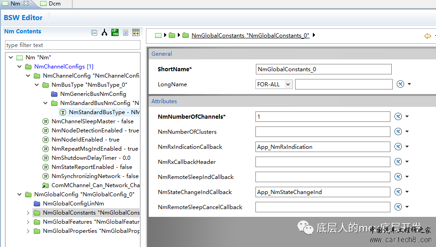Collapse the NmGlobalConfig "NmGlobalConfig_0" node
Screen dimensions: 436x247
pyautogui.click(x=20, y=194)
